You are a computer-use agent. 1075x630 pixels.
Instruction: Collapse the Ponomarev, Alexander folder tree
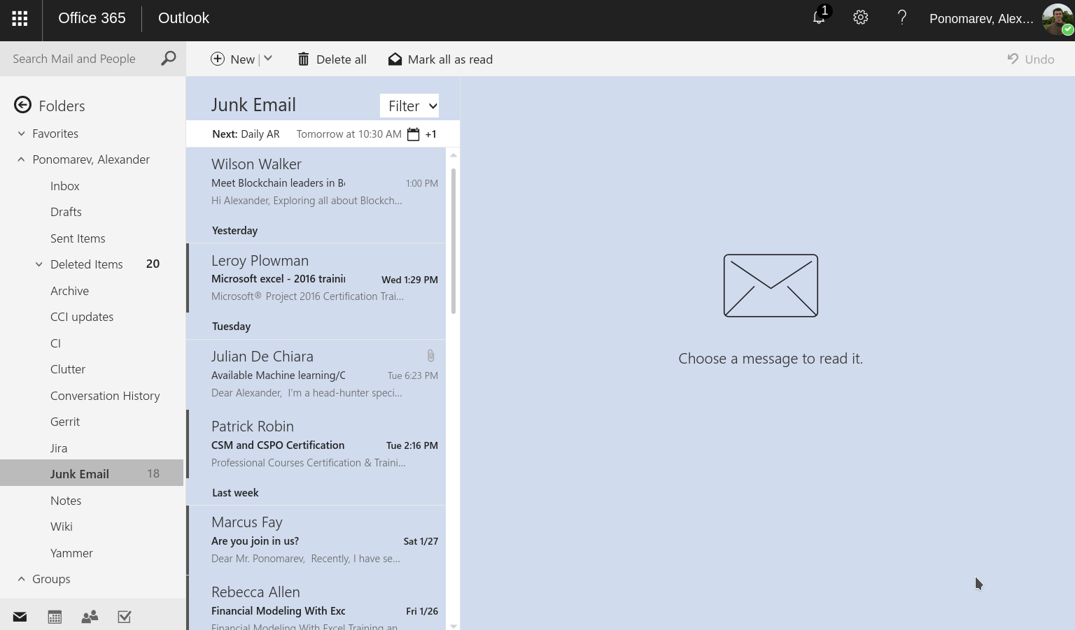[x=20, y=159]
